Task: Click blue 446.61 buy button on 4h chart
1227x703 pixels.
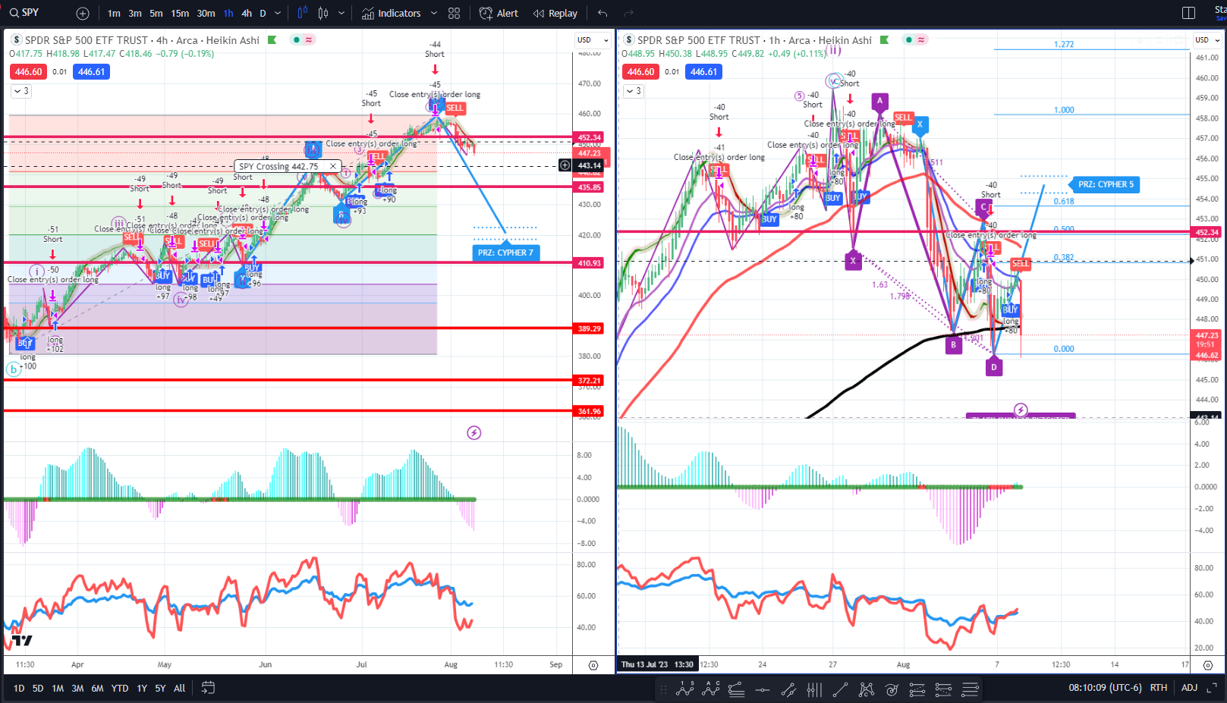Action: (x=91, y=72)
